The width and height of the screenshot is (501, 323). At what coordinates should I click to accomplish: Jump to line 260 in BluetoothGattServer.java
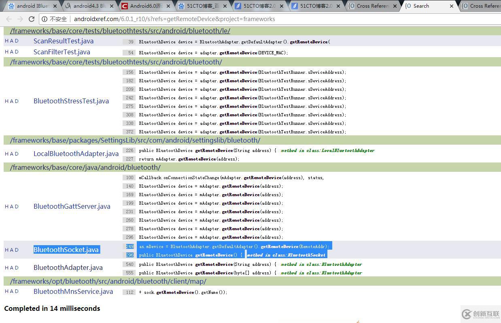pyautogui.click(x=129, y=220)
